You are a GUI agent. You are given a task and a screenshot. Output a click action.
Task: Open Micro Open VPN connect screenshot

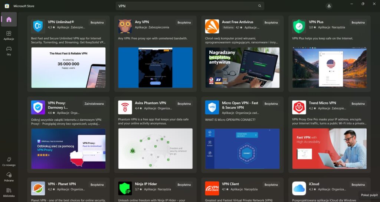pos(242,149)
